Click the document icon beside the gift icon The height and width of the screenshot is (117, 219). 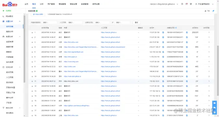click(191, 4)
